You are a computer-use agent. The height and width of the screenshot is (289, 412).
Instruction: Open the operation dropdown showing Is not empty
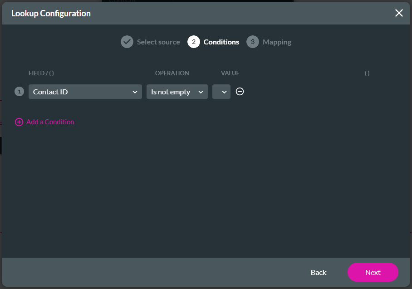tap(177, 91)
